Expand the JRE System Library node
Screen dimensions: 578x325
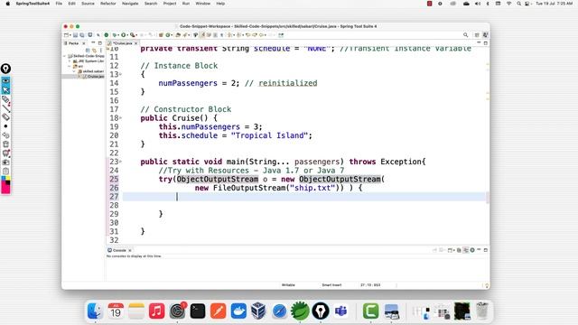click(x=70, y=61)
